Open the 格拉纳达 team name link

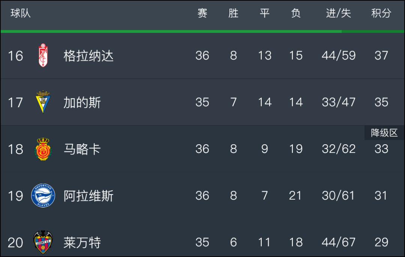[88, 56]
